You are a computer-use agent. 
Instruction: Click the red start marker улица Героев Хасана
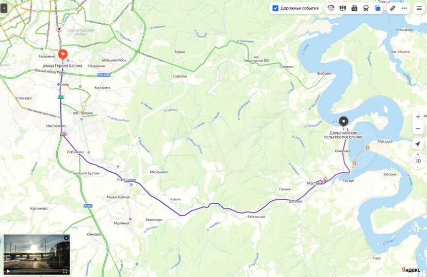[63, 55]
